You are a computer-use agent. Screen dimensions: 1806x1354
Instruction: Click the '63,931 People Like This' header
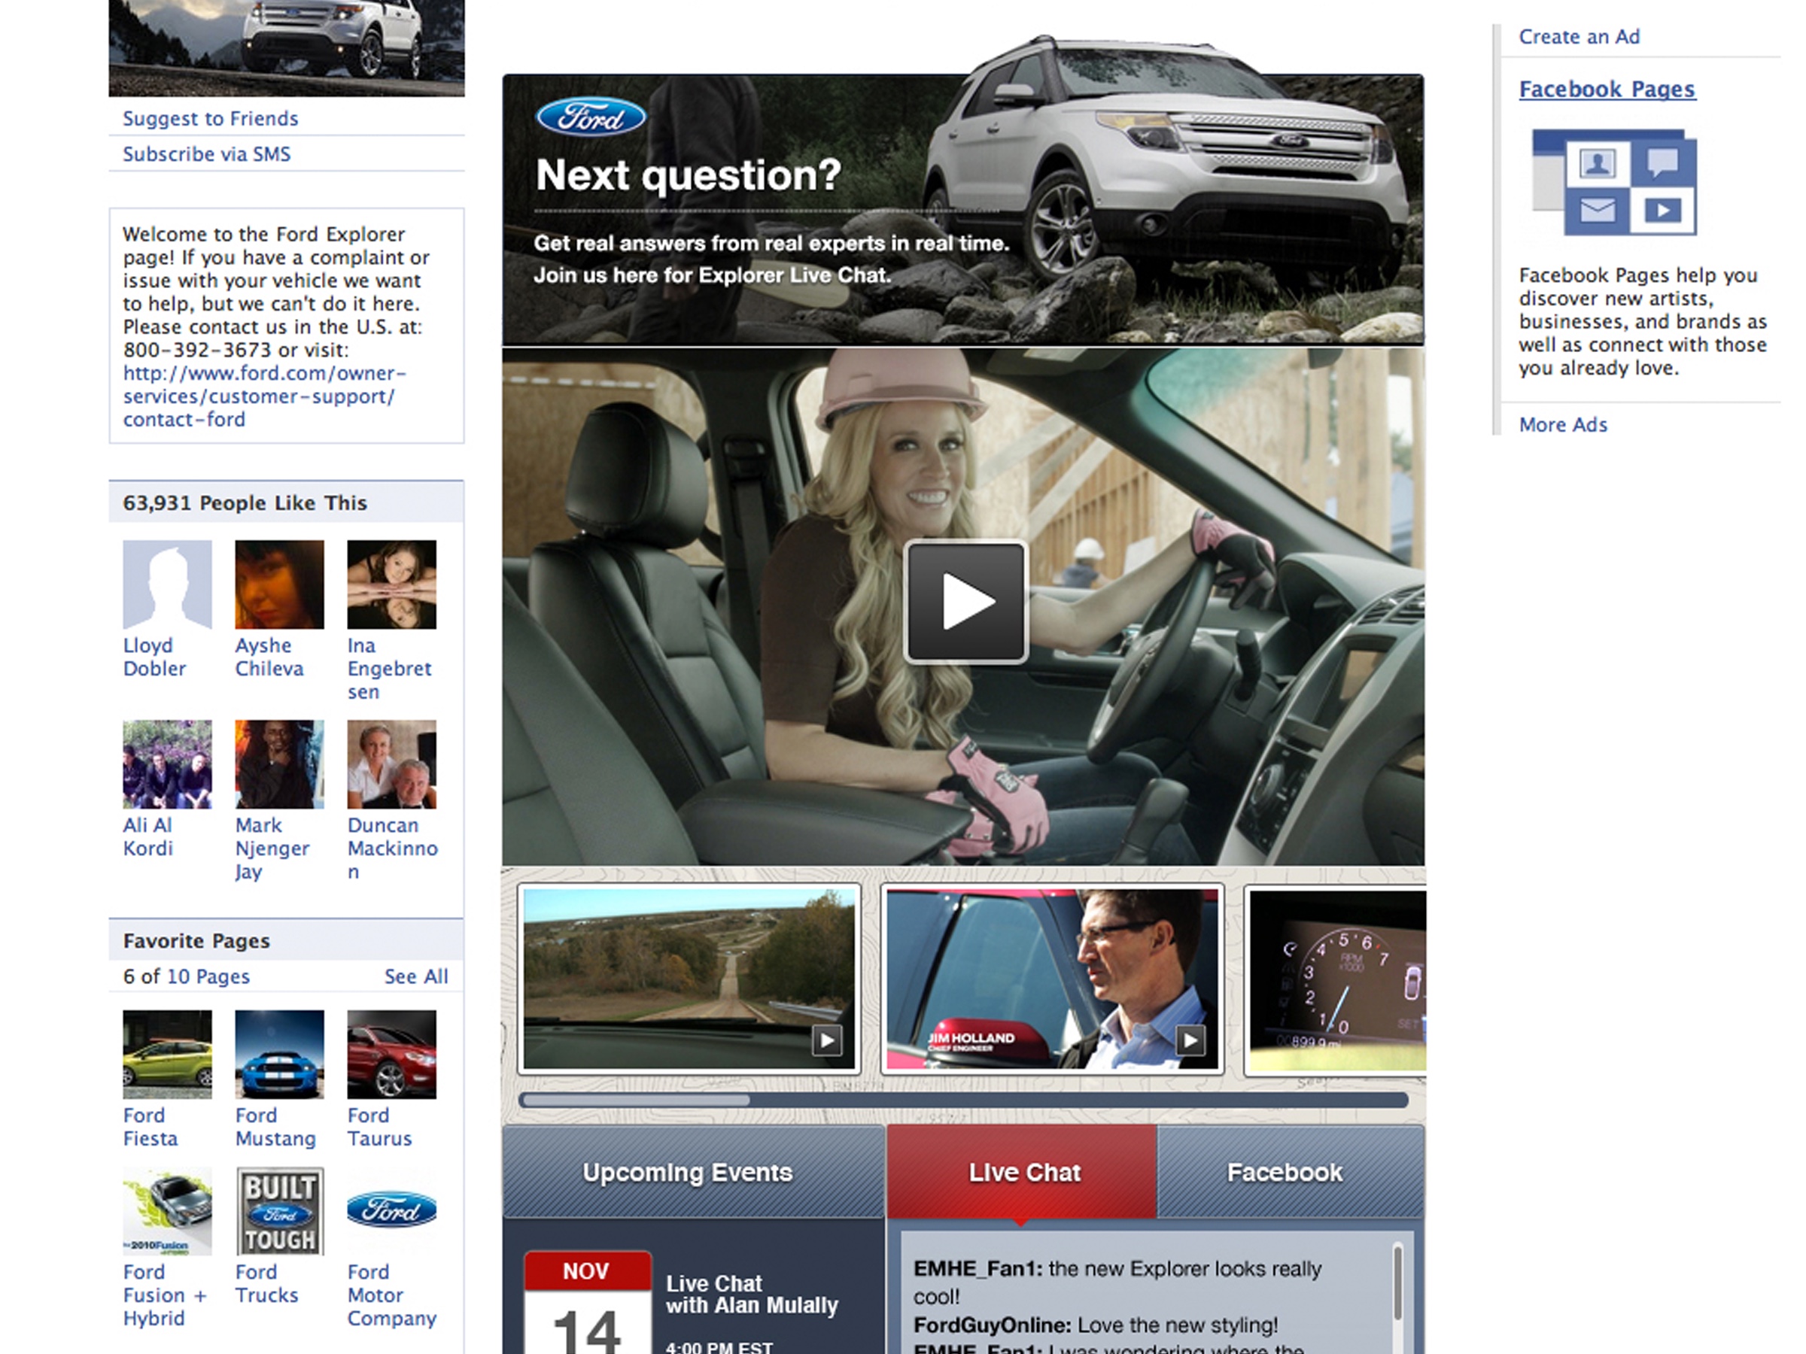pyautogui.click(x=286, y=502)
